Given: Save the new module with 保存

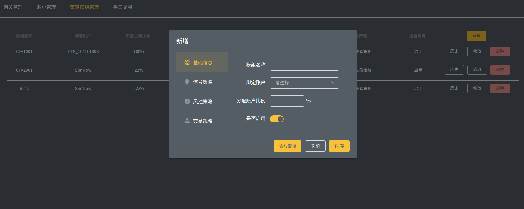Looking at the screenshot, I should coord(339,146).
